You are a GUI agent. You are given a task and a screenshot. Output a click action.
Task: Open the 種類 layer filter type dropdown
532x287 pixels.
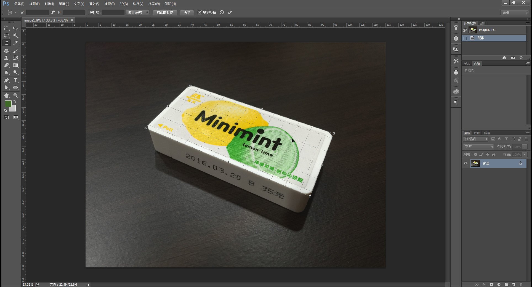[x=476, y=139]
